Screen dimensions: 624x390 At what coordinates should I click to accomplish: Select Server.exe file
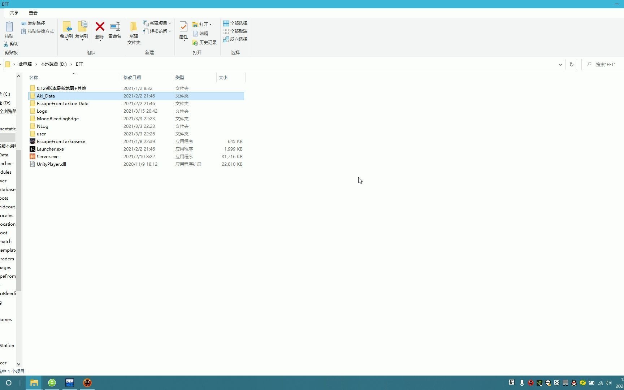136,157
